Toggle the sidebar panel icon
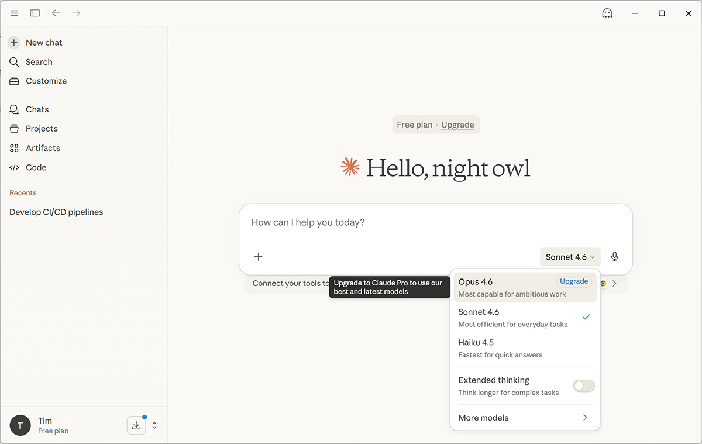The height and width of the screenshot is (444, 702). pyautogui.click(x=35, y=13)
